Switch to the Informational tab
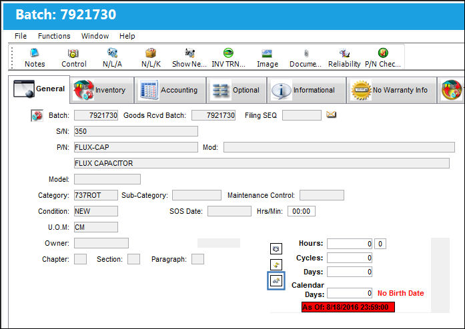Viewport: 465px width, 329px height. [306, 90]
